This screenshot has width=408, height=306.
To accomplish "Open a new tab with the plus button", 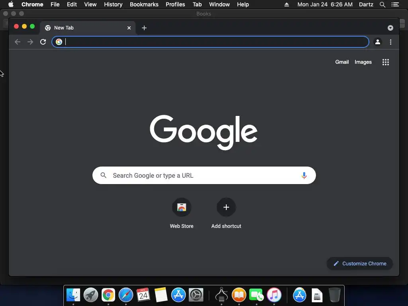I will click(x=144, y=28).
